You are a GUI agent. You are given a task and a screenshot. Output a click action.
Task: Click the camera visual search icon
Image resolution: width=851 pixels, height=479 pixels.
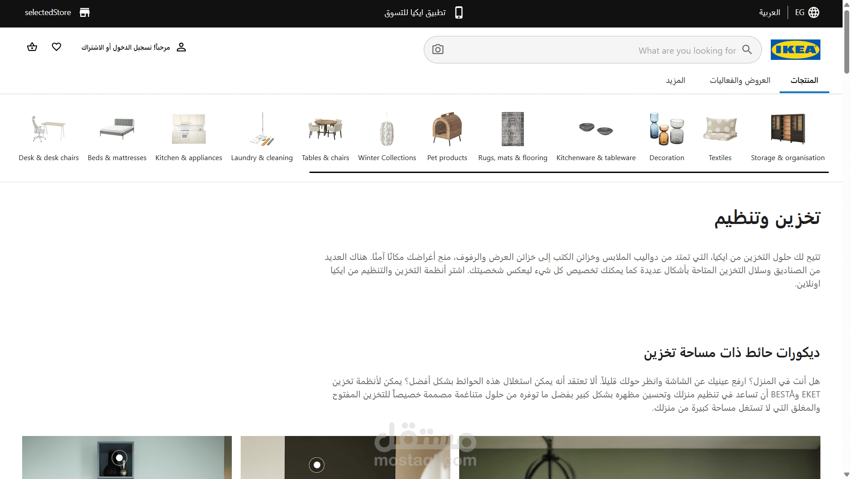click(x=438, y=50)
